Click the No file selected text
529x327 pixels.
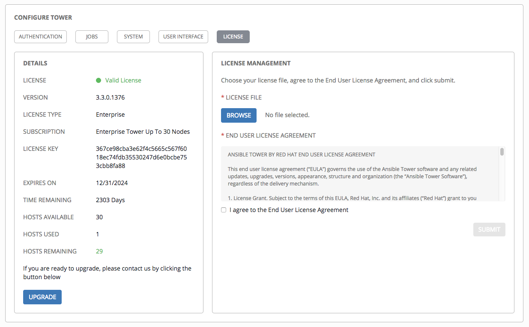coord(287,115)
